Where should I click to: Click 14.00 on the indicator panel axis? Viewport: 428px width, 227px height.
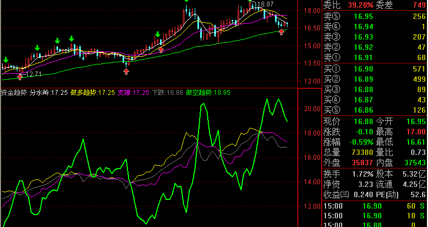[x=312, y=182]
